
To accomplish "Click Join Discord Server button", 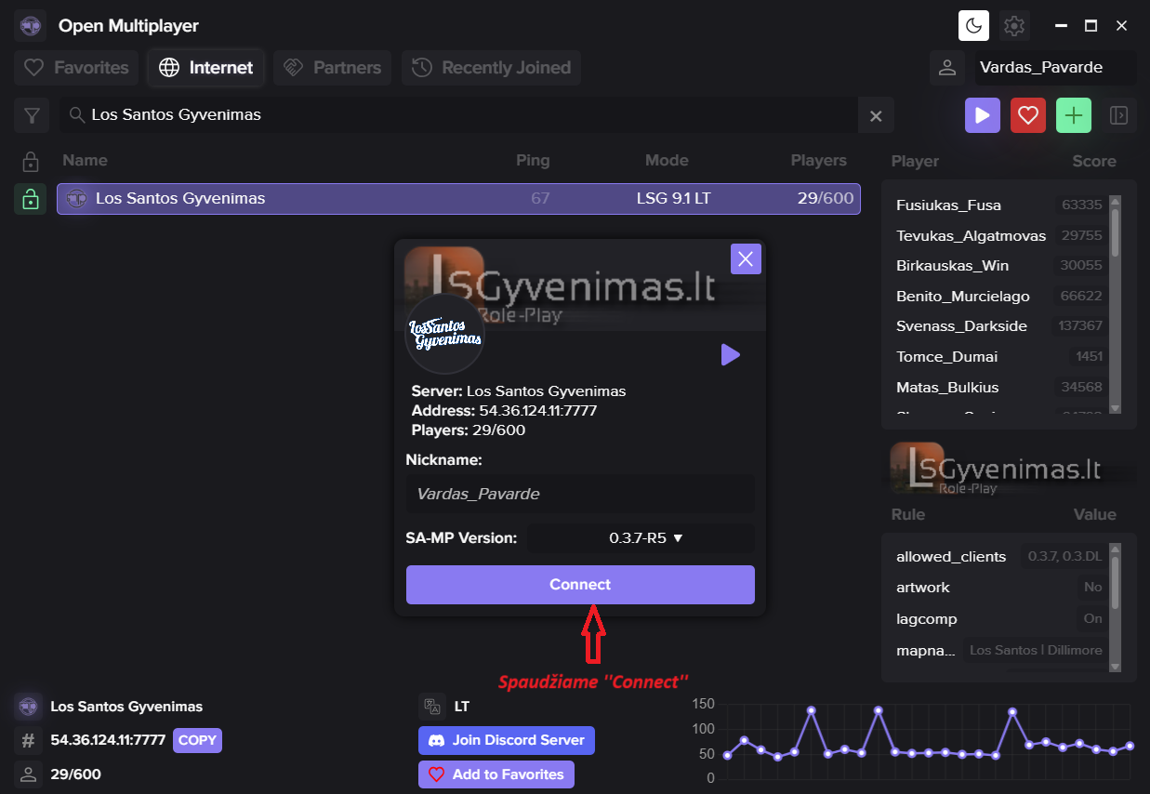I will pyautogui.click(x=507, y=740).
